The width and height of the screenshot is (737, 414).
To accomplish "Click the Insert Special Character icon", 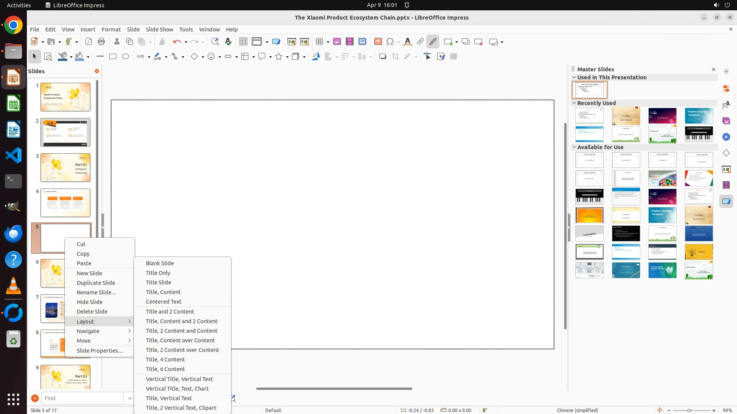I will point(390,42).
